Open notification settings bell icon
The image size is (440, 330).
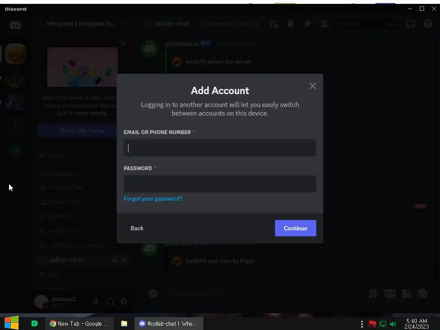tap(290, 24)
